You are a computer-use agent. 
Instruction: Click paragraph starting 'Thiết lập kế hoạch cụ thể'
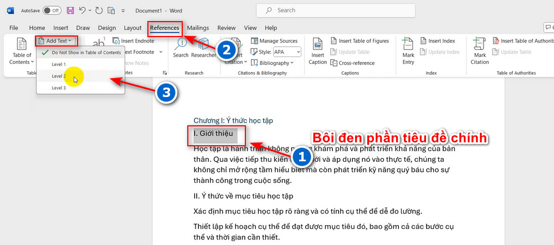click(x=324, y=232)
